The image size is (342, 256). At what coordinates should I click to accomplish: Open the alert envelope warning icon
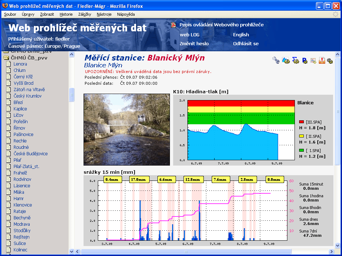click(322, 60)
